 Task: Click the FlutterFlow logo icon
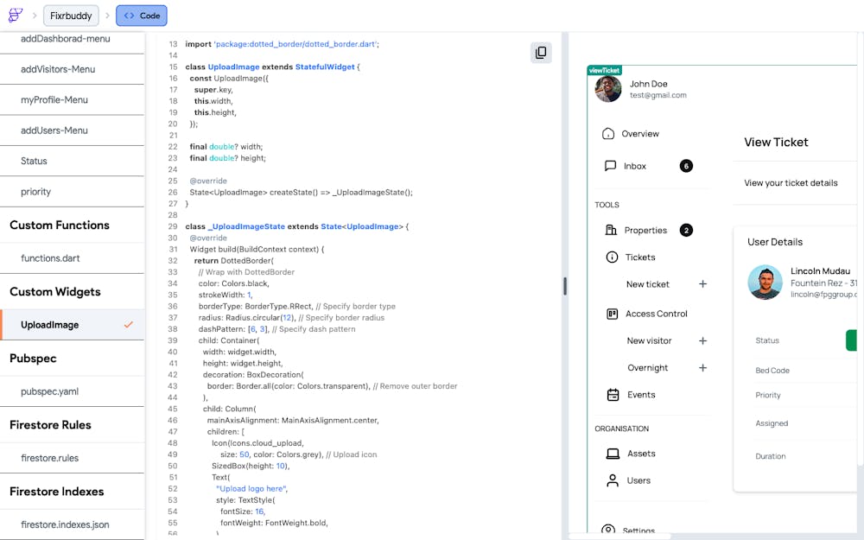pyautogui.click(x=16, y=16)
